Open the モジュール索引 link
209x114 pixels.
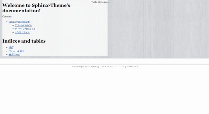tap(16, 51)
